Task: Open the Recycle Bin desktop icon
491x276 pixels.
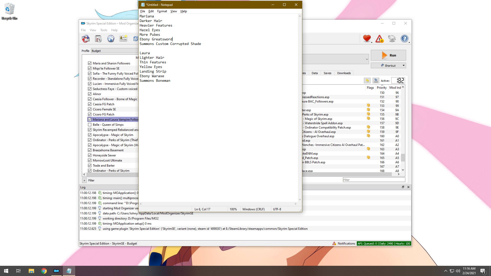Action: pos(9,11)
